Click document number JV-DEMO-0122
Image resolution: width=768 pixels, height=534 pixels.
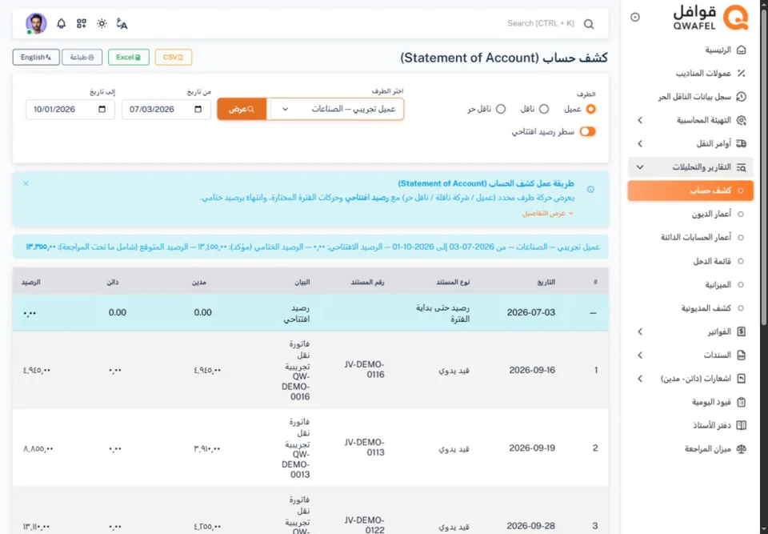pos(365,524)
